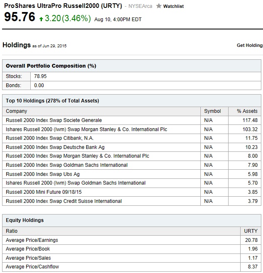Viewport: 263px width, 273px height.
Task: Select the Average Price/Cashflow row label
Action: [x=32, y=266]
